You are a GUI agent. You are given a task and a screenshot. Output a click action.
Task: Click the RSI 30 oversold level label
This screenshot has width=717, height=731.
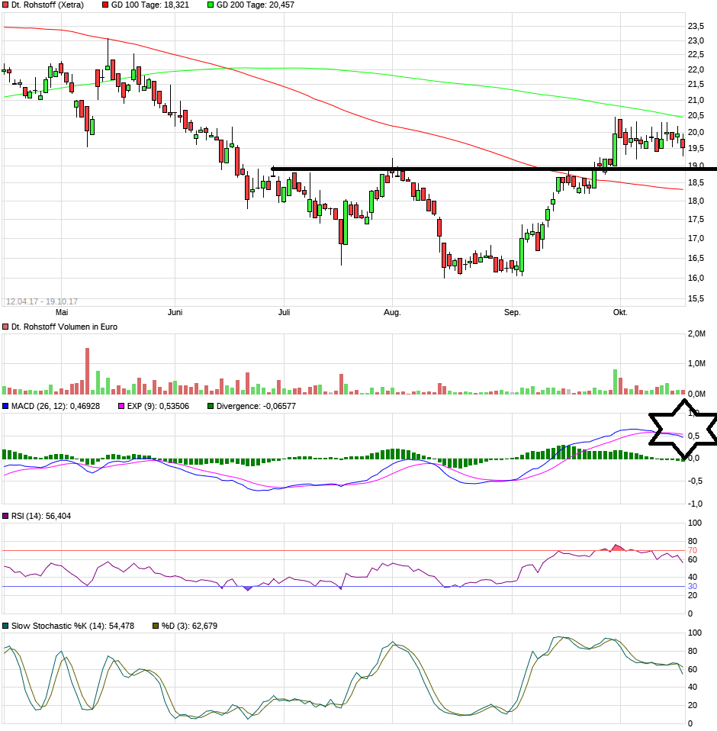(693, 587)
